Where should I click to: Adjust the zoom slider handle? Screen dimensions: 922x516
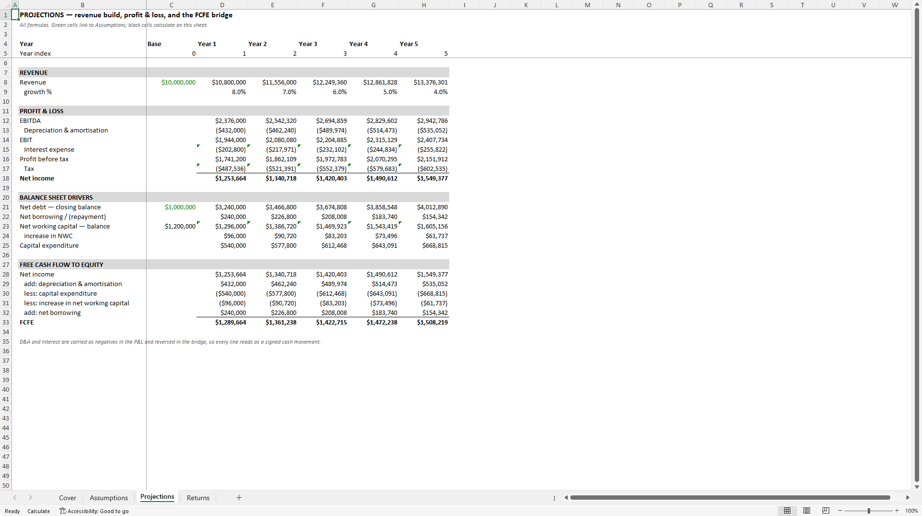pos(869,511)
